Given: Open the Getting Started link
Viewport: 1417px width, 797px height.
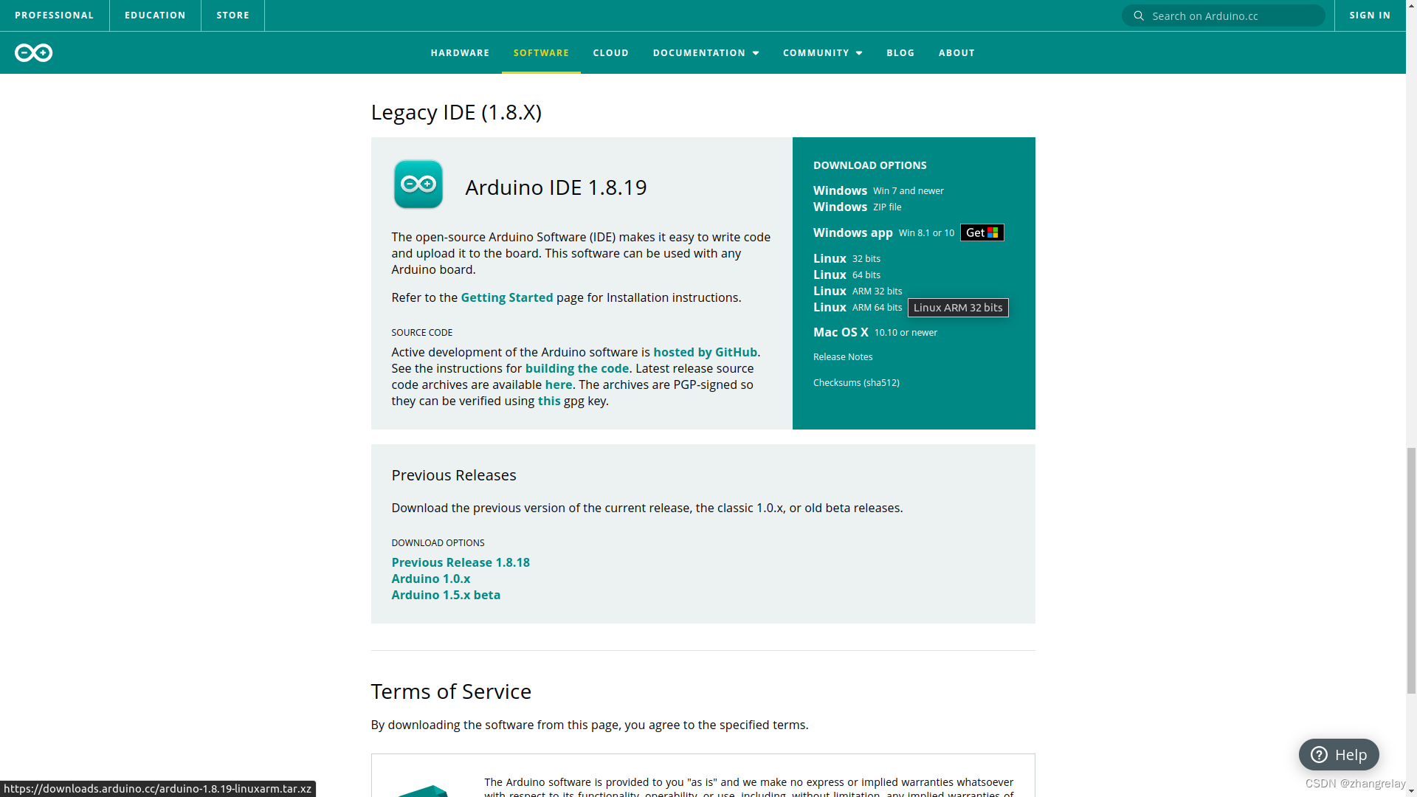Looking at the screenshot, I should (506, 297).
